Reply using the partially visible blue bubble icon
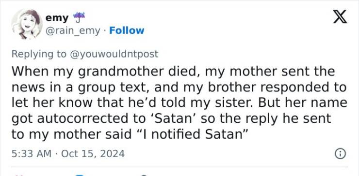 pos(80,175)
